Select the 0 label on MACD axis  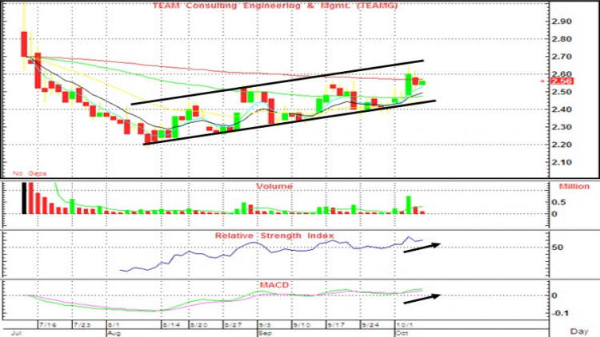coord(554,295)
